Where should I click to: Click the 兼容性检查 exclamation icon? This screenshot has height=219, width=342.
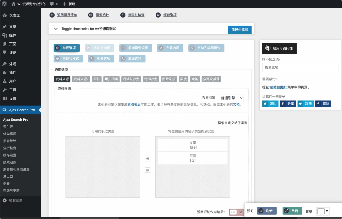(x=123, y=15)
